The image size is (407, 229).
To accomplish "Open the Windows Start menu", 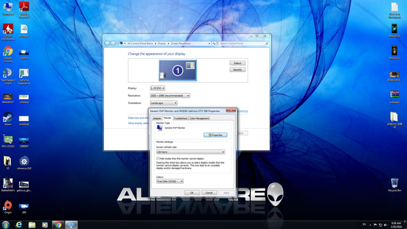I will point(6,225).
